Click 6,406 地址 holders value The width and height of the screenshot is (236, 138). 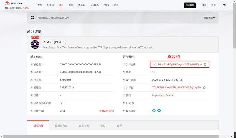(65, 80)
